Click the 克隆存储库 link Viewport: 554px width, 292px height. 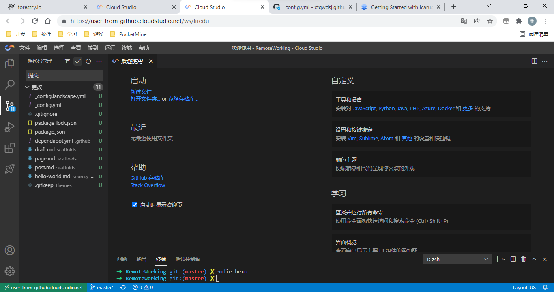coord(183,99)
